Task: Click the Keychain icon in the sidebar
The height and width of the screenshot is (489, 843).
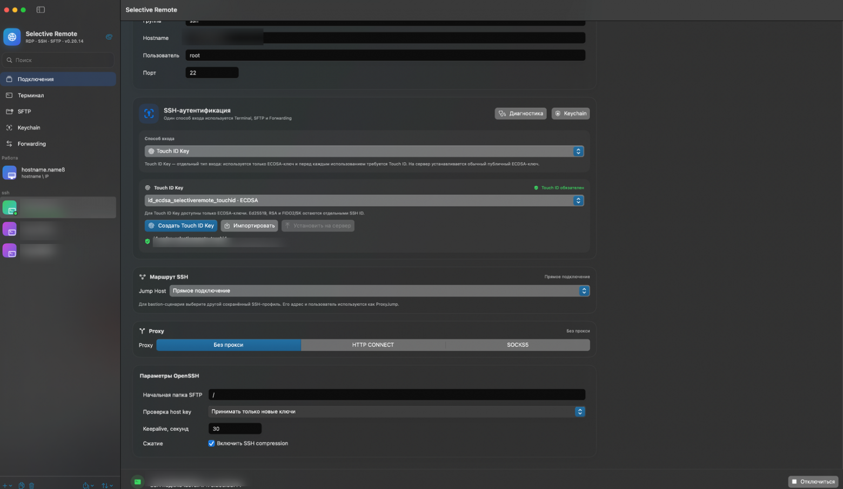Action: (9, 127)
